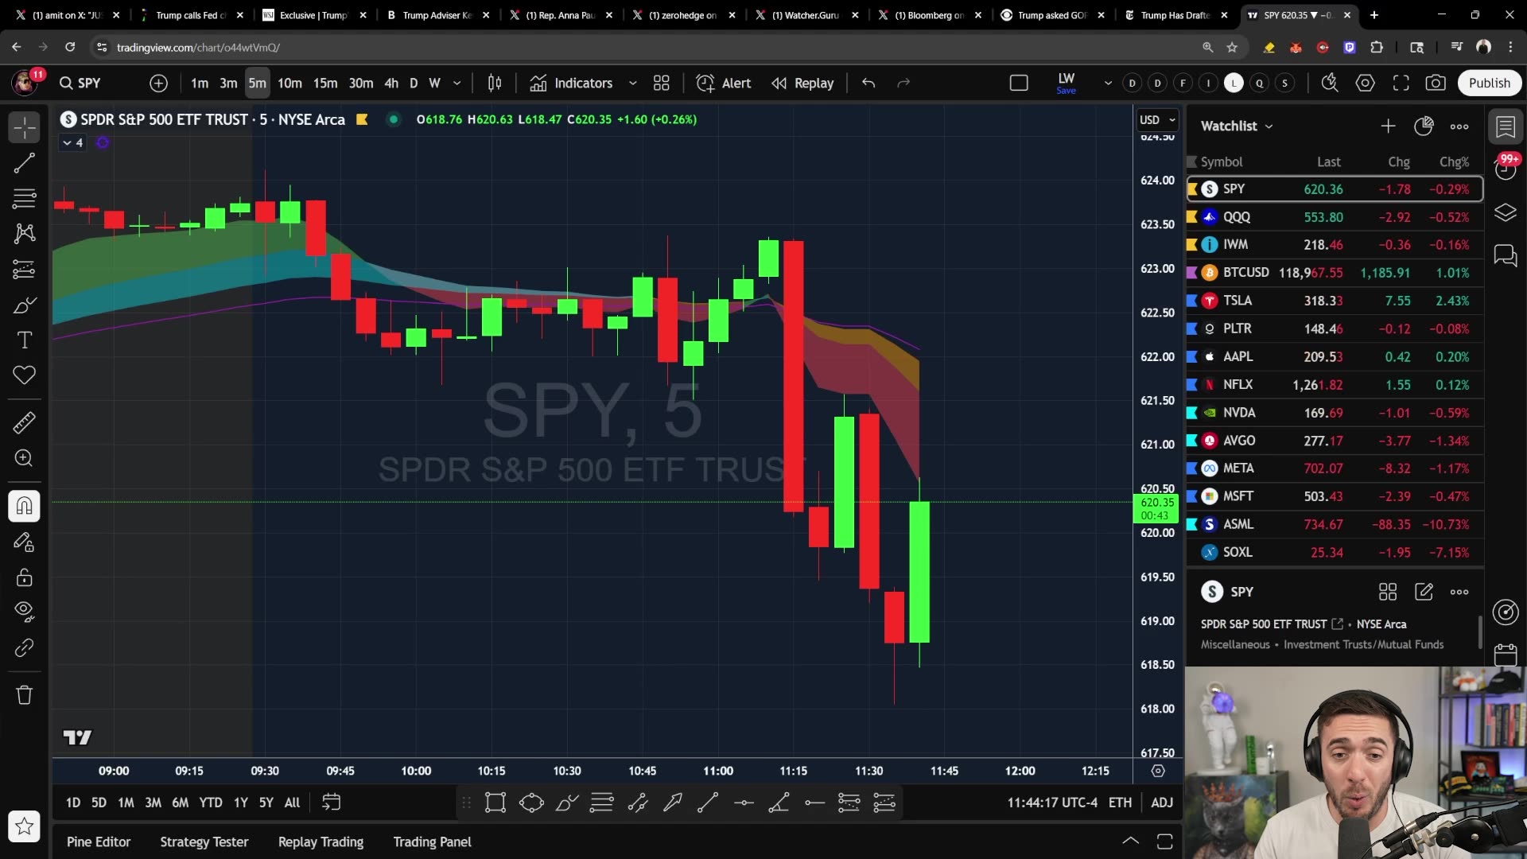Switch to the zerohedge browser tab
Screen dimensions: 1527x859
[682, 15]
